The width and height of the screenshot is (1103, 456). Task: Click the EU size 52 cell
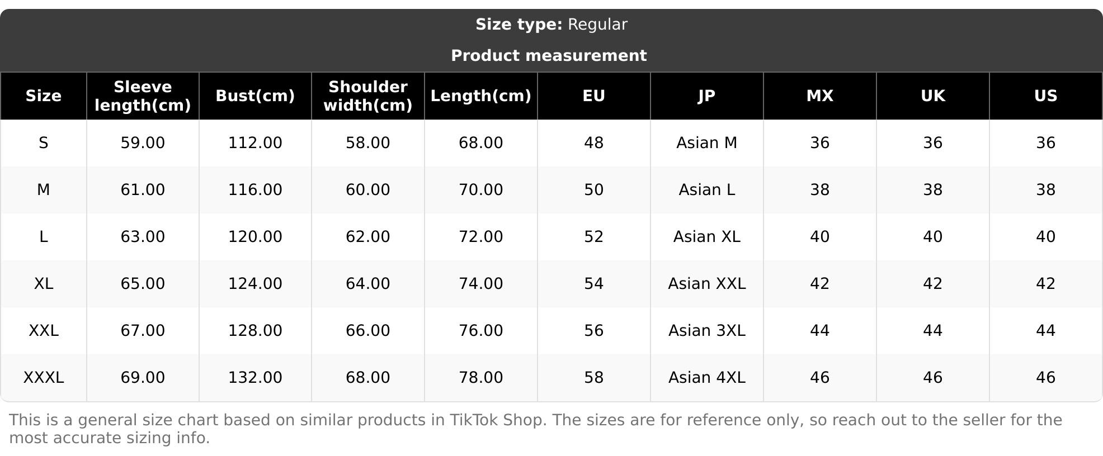[x=593, y=237]
